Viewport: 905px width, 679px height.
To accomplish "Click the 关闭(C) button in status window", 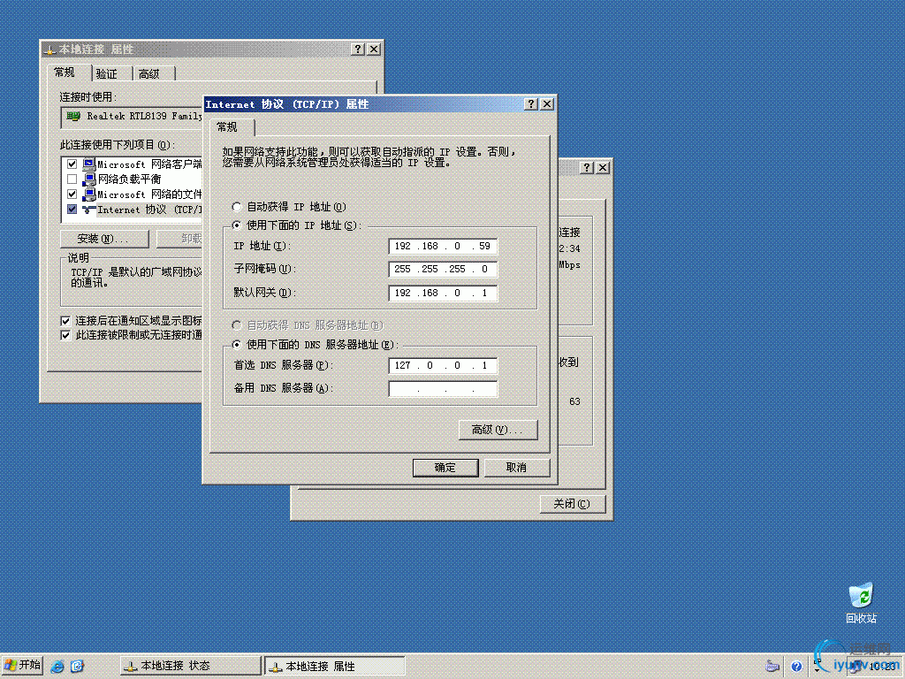I will [x=573, y=504].
